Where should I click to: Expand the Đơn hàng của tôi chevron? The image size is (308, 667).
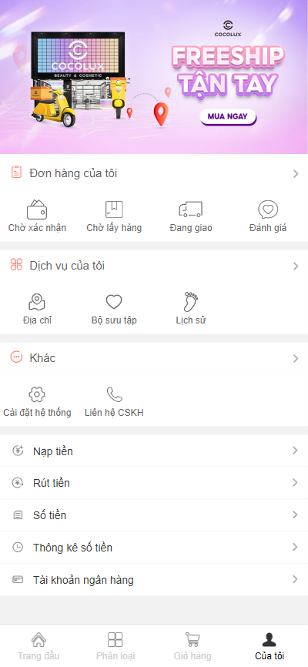(296, 173)
